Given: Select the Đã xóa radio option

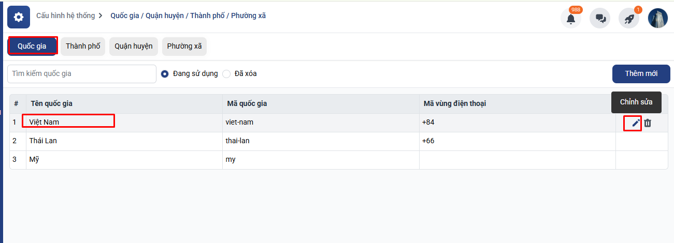Looking at the screenshot, I should pos(226,74).
